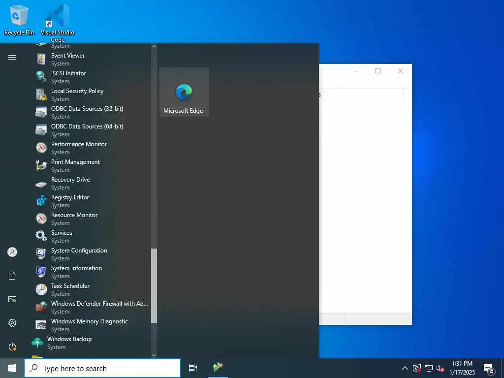Click the app list scroll down arrow
504x378 pixels.
tap(154, 355)
